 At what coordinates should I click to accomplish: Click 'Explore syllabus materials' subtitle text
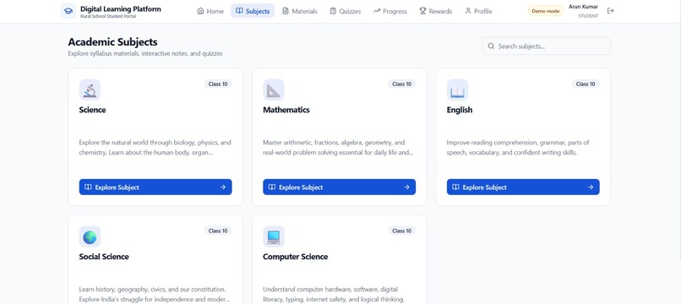click(145, 53)
